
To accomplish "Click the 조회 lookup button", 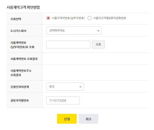I will coord(98,45).
